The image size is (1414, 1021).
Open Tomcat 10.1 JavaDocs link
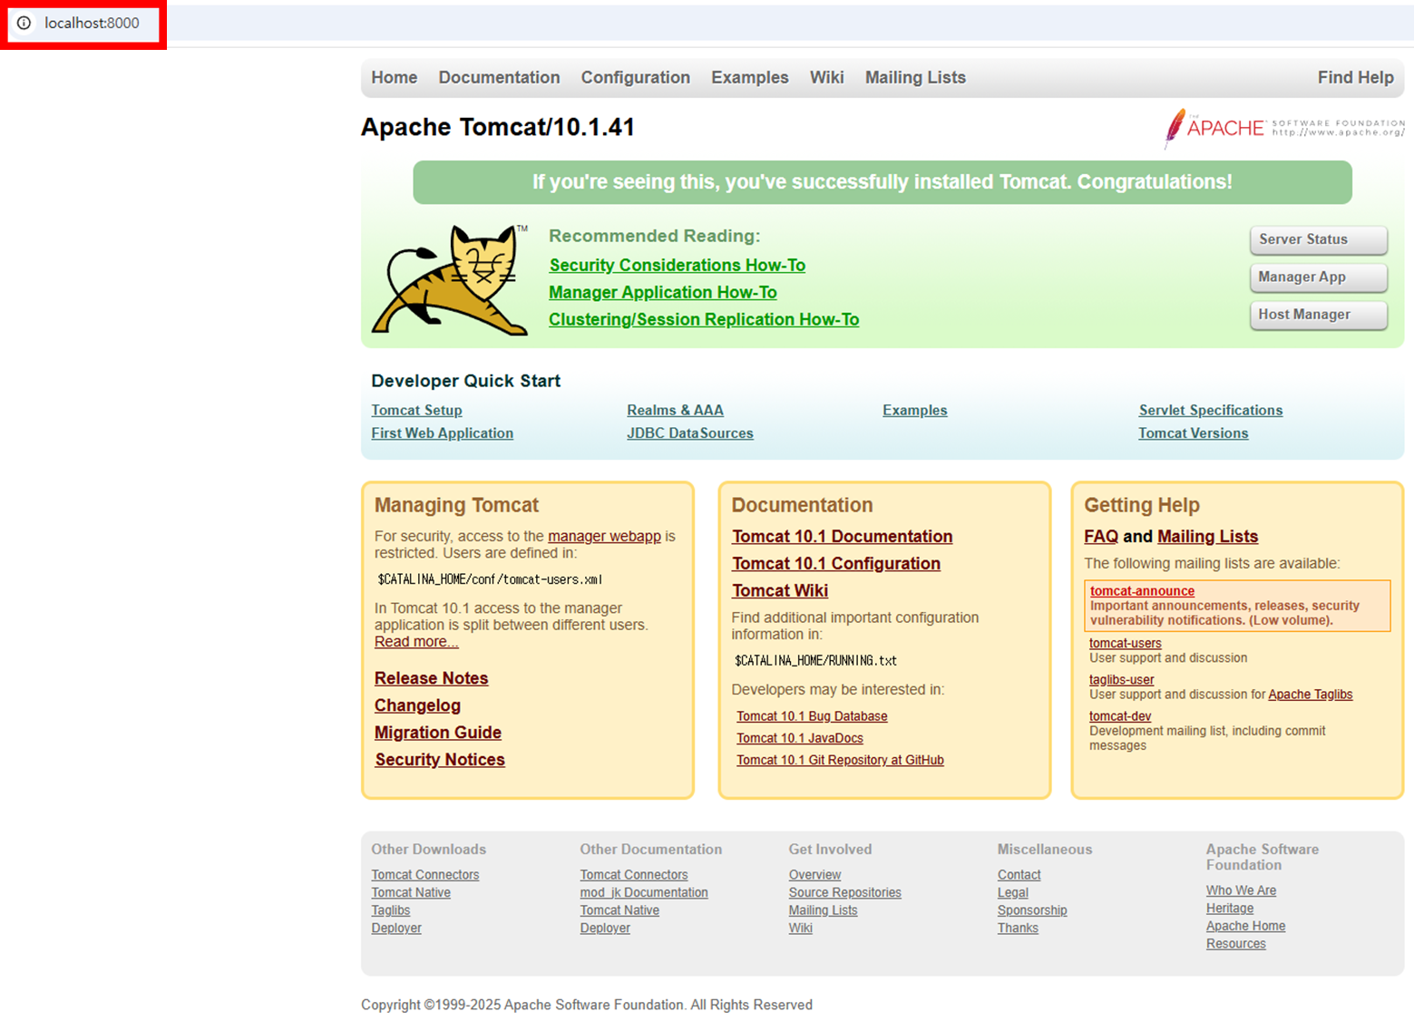coord(799,738)
